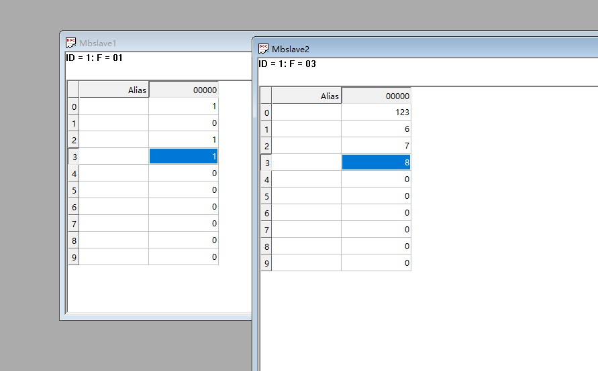Click row 0 alias cell in Mbslave2
The image size is (598, 371).
pyautogui.click(x=306, y=113)
